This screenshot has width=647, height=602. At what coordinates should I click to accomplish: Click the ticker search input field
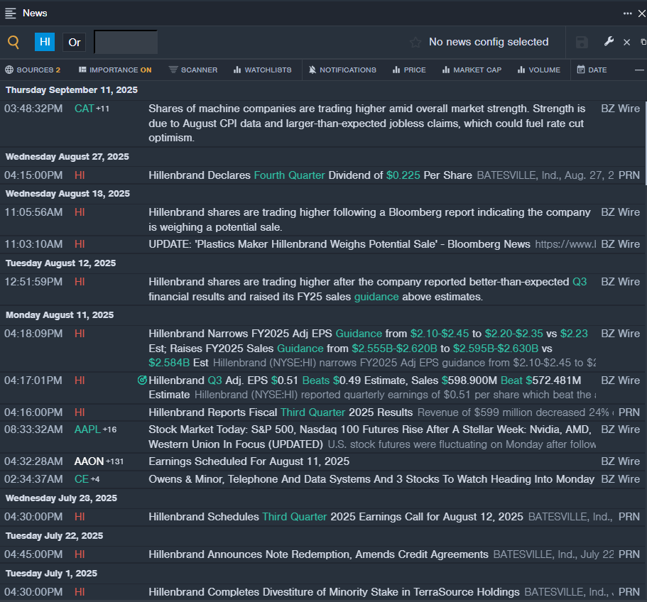(x=126, y=43)
